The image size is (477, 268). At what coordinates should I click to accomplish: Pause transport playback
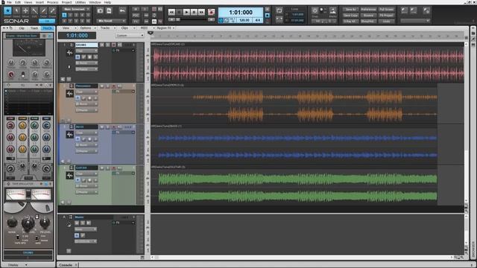point(194,12)
